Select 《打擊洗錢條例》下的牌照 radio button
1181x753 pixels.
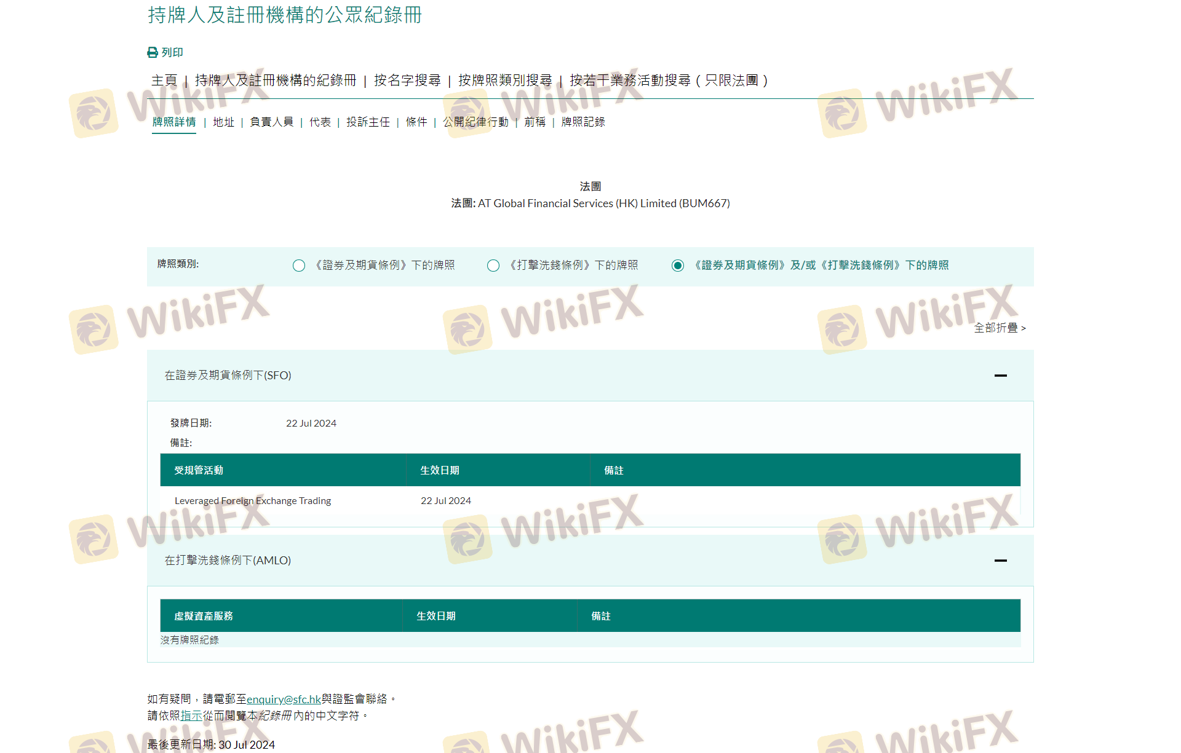[493, 266]
